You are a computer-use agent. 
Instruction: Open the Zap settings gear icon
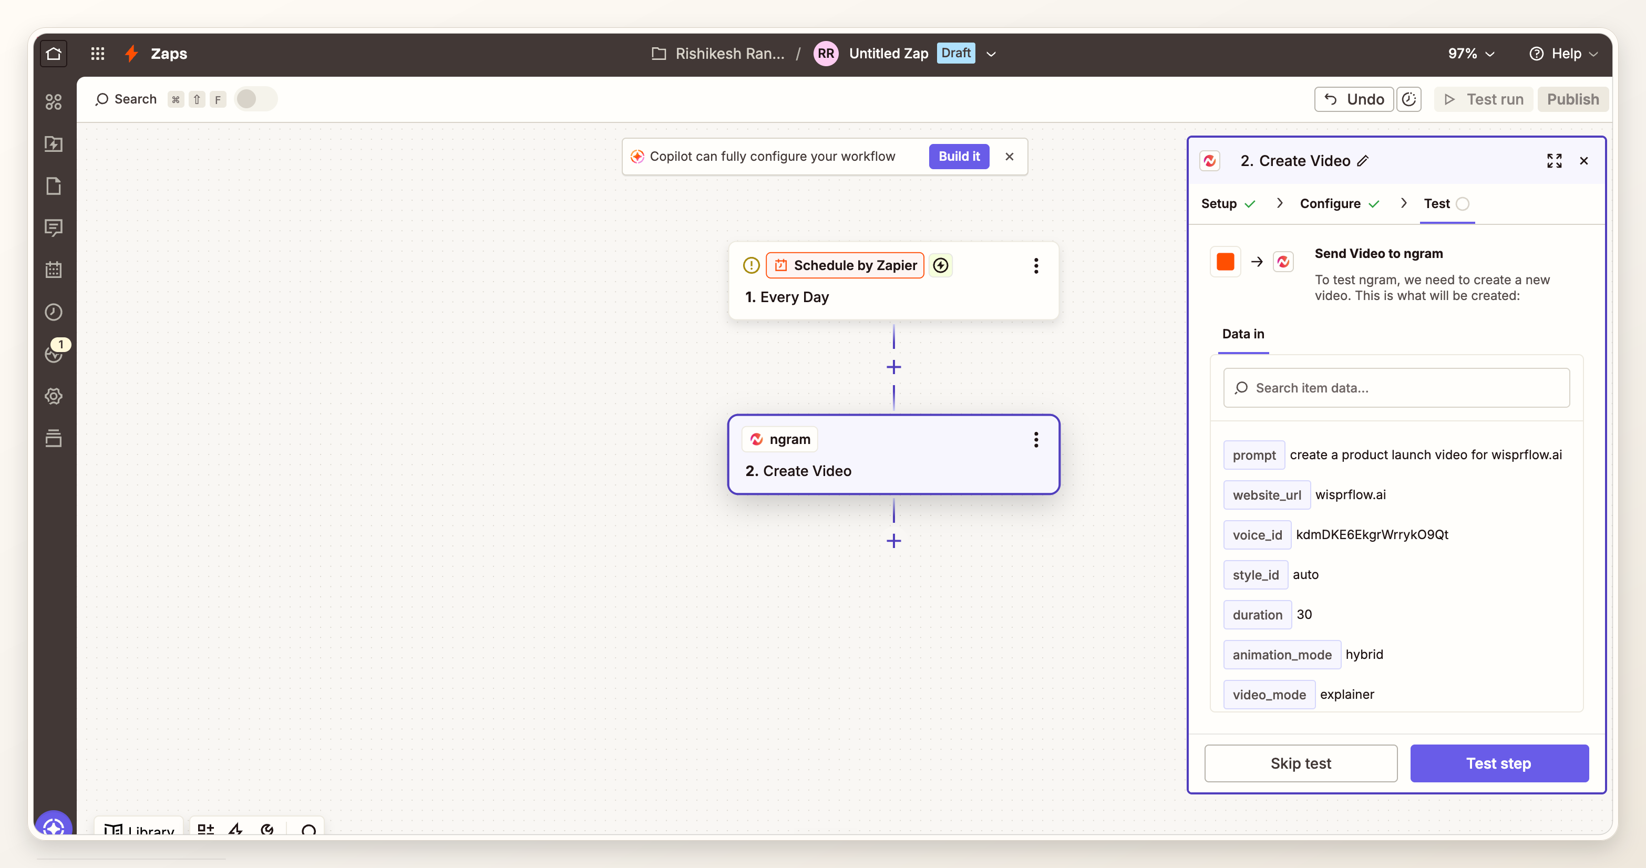(54, 396)
